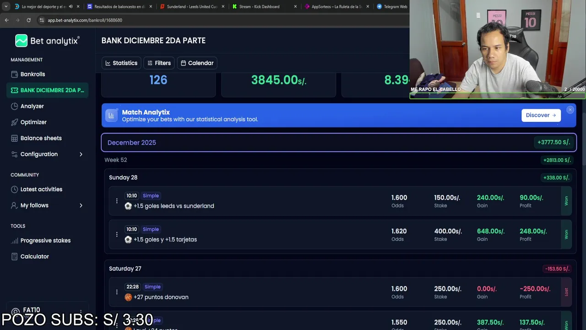Click the Calculator icon in sidebar
586x330 pixels.
click(x=15, y=257)
